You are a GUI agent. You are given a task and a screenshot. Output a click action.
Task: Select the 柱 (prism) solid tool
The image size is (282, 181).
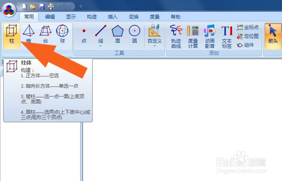point(12,36)
